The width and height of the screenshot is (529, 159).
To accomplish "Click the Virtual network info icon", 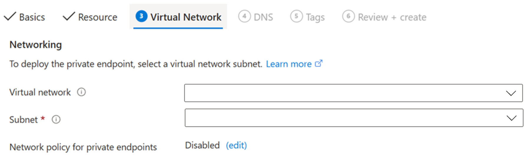I will click(81, 92).
